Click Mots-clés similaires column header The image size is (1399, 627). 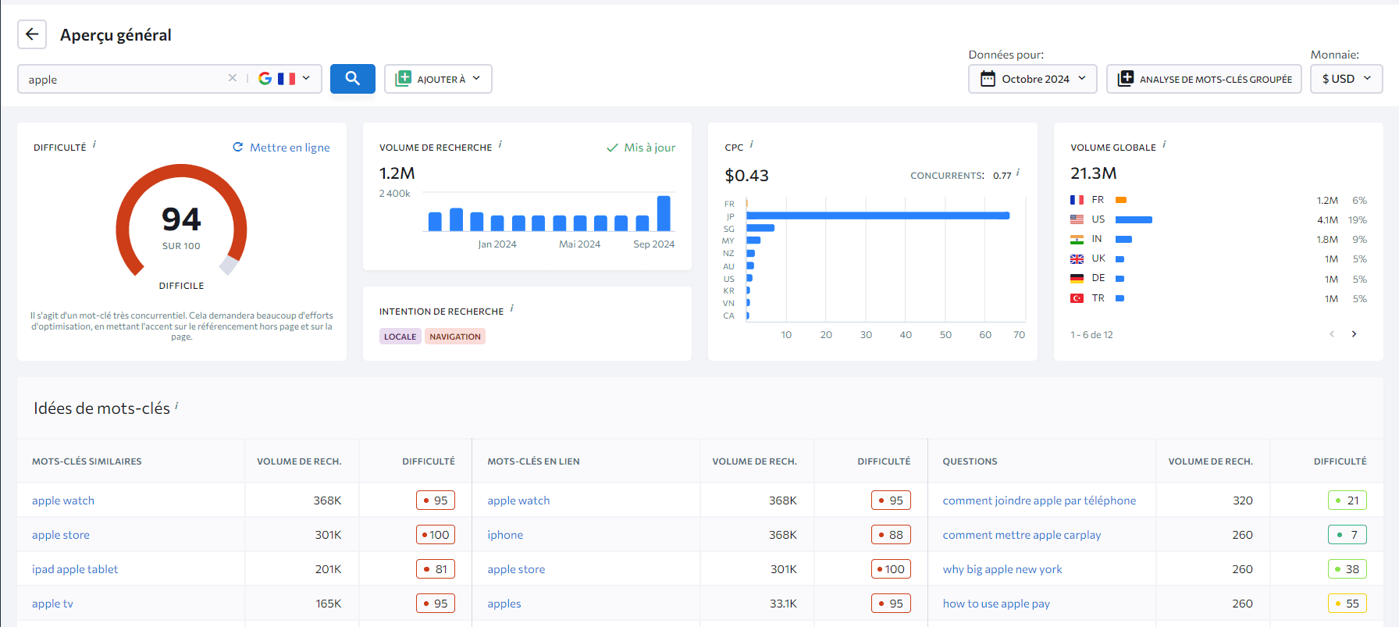87,461
